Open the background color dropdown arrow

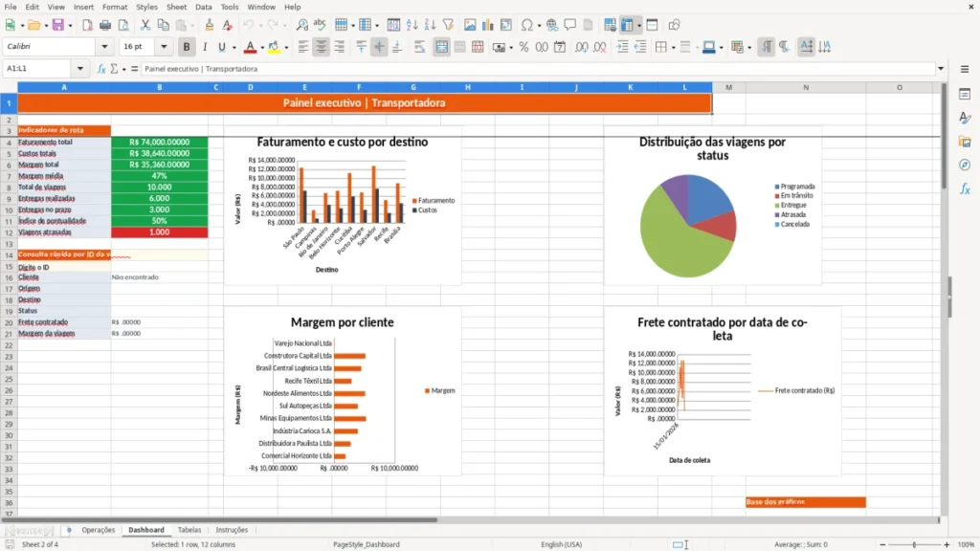tap(286, 48)
